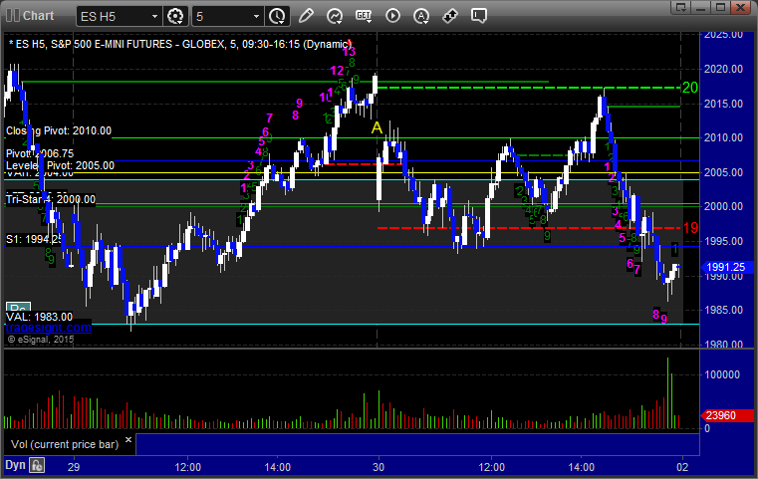758x479 pixels.
Task: Click the 2005.00 price axis label
Action: 723,172
